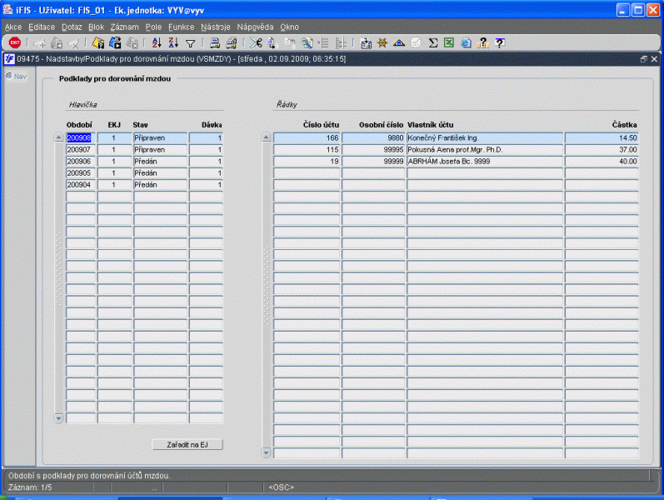Image resolution: width=664 pixels, height=500 pixels.
Task: Open the Editace menu
Action: 42,27
